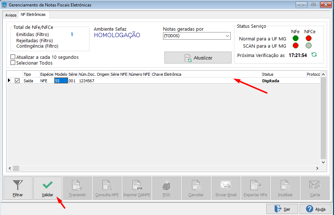Click the Série column header
334x215 pixels.
click(73, 74)
